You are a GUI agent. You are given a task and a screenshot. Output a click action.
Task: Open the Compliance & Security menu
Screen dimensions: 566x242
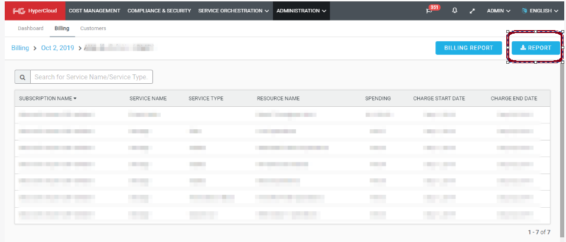159,11
